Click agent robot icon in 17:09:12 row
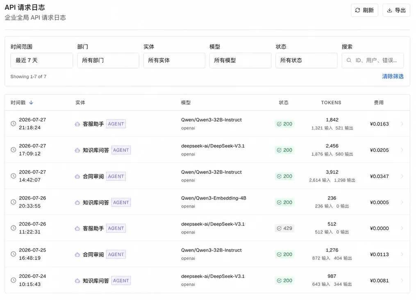The width and height of the screenshot is (416, 300). pyautogui.click(x=77, y=150)
